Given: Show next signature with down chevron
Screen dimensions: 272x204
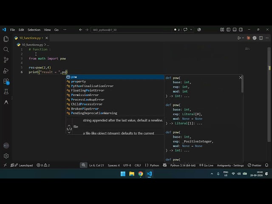Looking at the screenshot, I should pyautogui.click(x=69, y=133).
